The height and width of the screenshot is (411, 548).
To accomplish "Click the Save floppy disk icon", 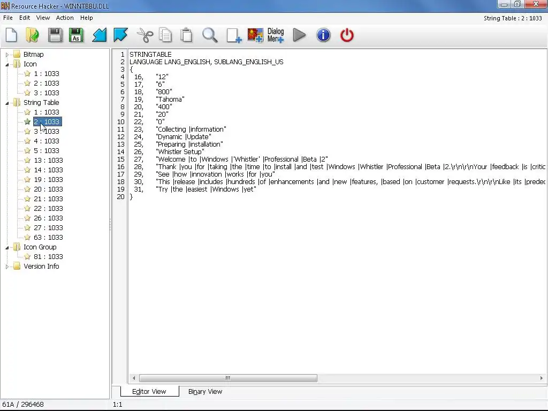I will 55,35.
